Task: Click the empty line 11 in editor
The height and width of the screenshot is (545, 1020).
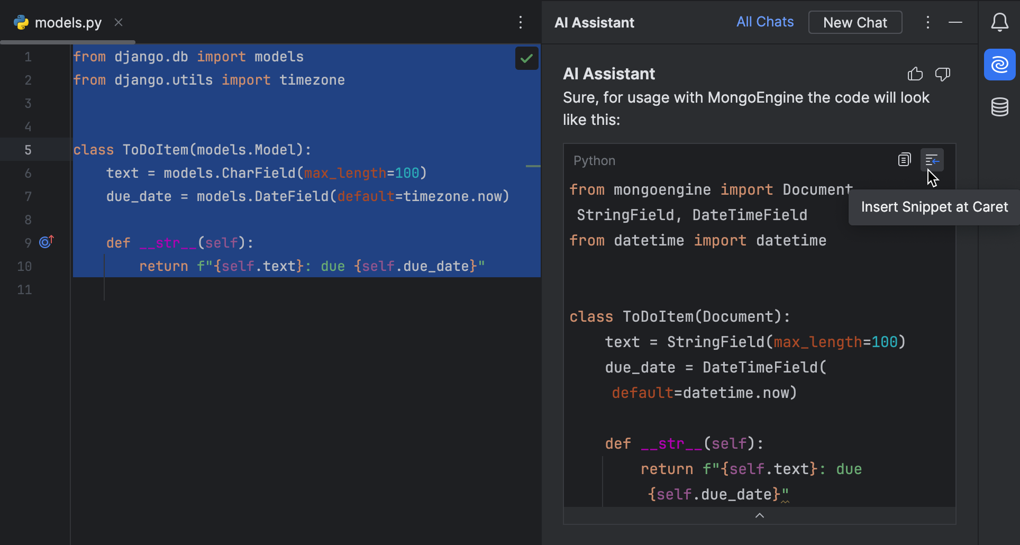Action: (x=306, y=289)
